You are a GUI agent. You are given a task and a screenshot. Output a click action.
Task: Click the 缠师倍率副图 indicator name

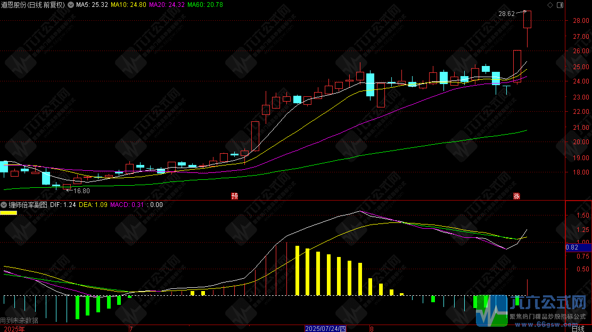28,205
